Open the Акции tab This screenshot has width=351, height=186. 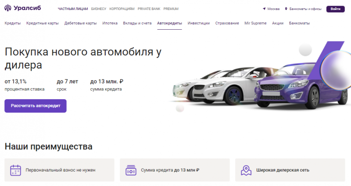coord(278,23)
